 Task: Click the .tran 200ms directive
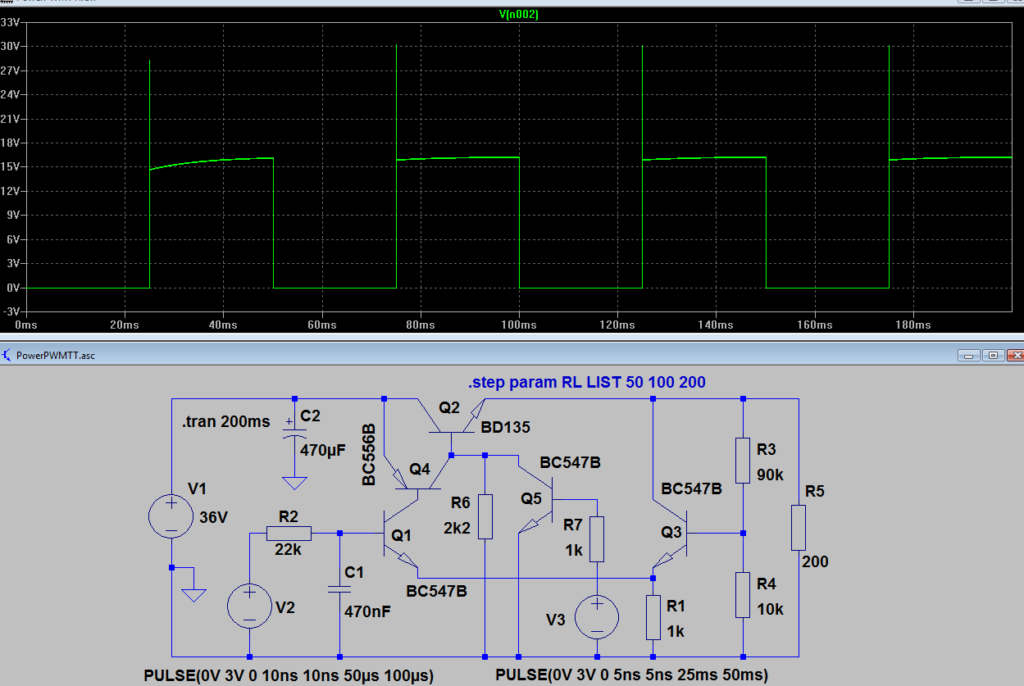pyautogui.click(x=225, y=421)
